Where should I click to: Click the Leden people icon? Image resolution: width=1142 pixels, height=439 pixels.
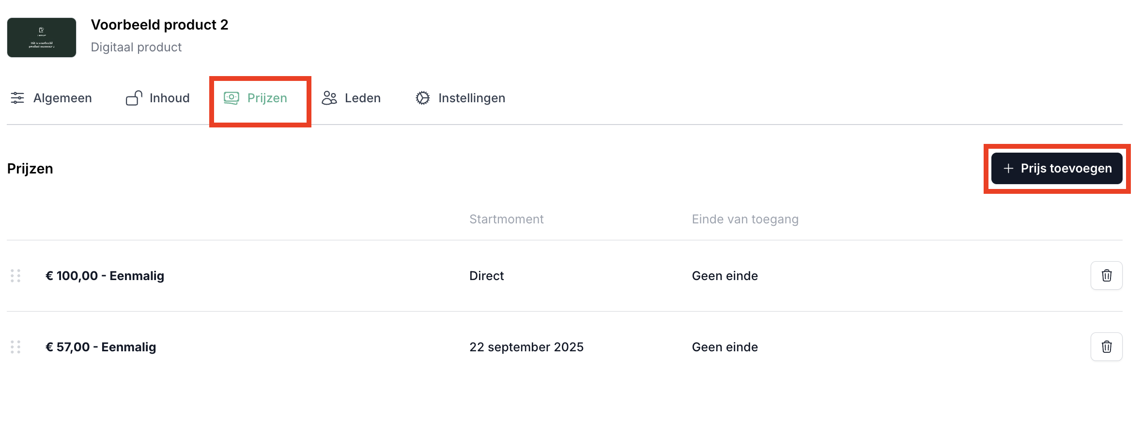click(329, 98)
